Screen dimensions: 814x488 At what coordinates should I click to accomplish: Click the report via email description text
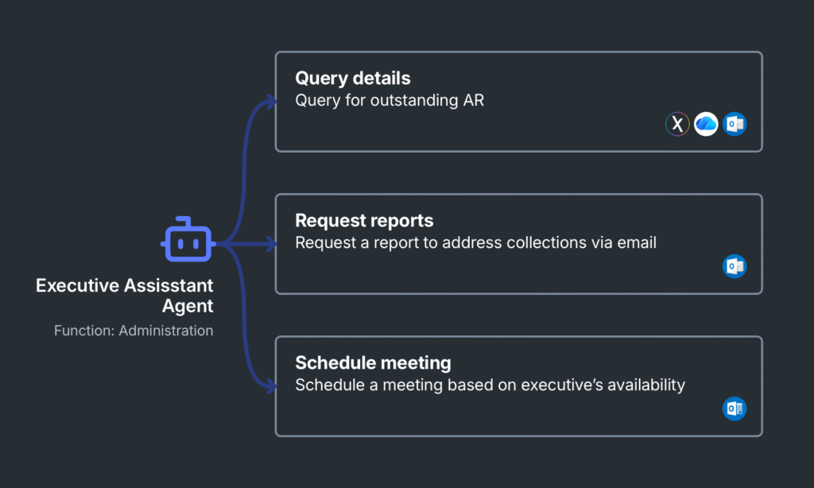coord(475,242)
